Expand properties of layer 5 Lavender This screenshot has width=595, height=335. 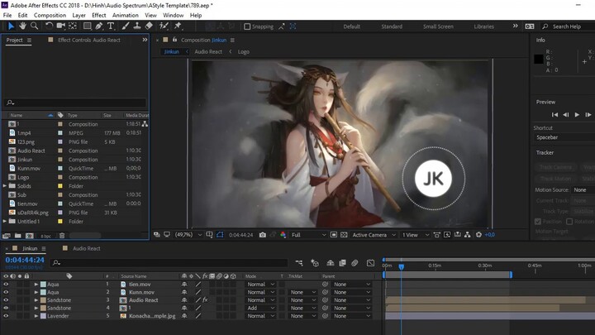click(x=36, y=316)
